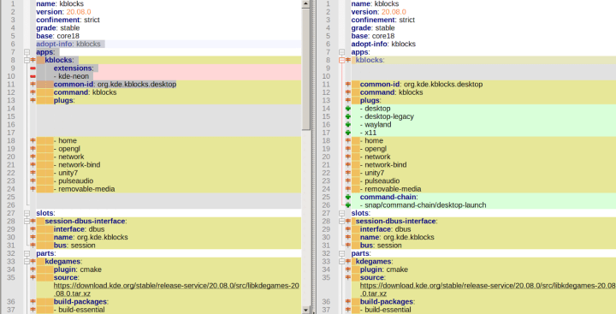Open the libkdegames source URL in the right pane
The width and height of the screenshot is (616, 314).
[488, 290]
